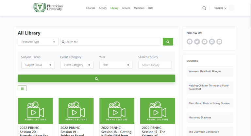
Task: Open the Groups navigation item
Action: (x=126, y=8)
